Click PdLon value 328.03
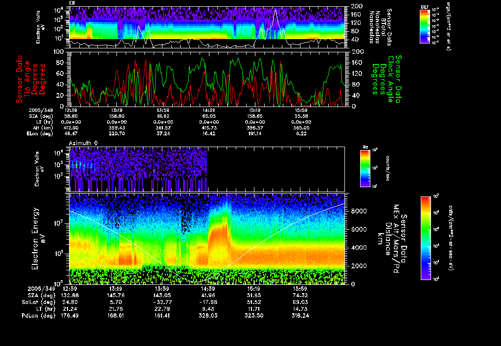 click(208, 316)
